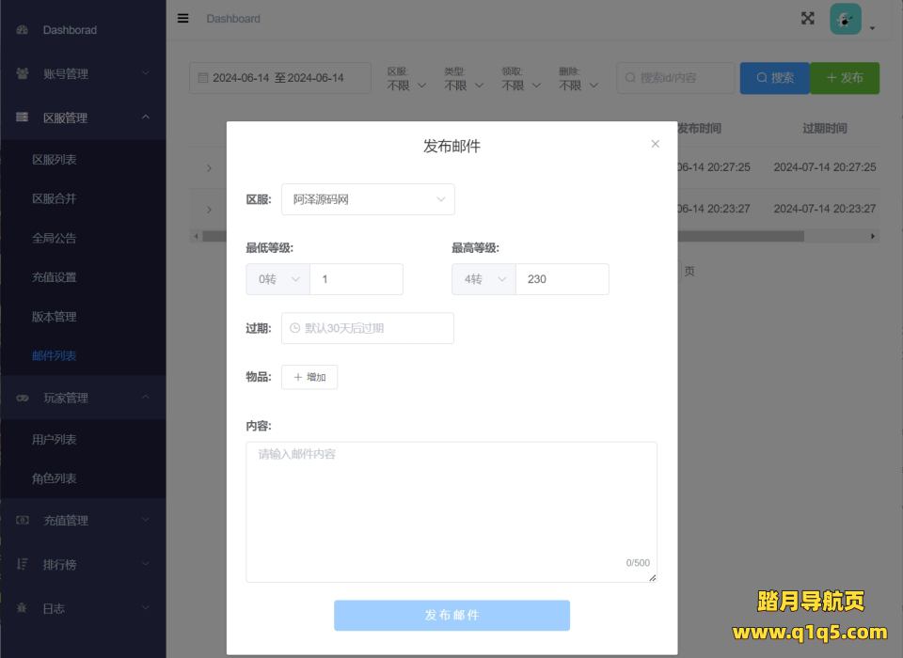Click the 增加 button to add item
Image resolution: width=903 pixels, height=658 pixels.
309,377
